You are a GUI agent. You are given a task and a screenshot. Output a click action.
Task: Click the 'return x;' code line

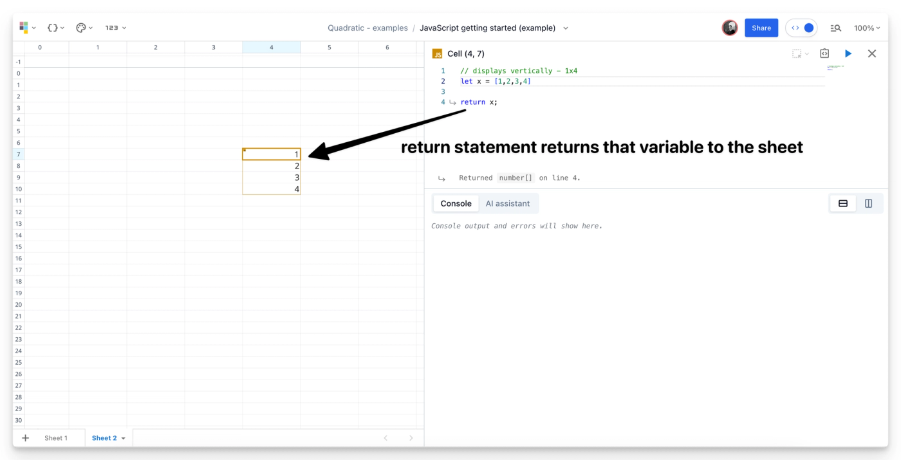tap(479, 102)
